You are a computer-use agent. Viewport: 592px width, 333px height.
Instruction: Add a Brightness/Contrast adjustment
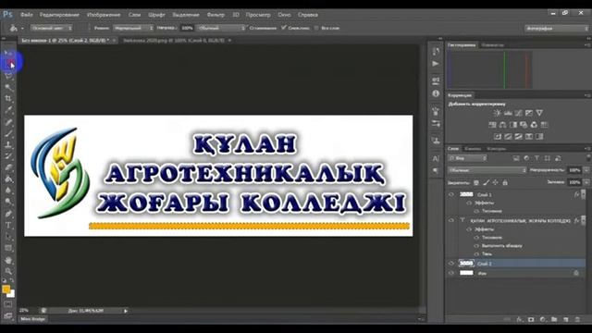[497, 113]
